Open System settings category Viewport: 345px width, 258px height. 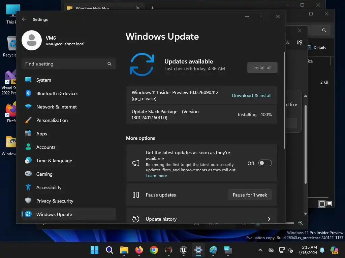pos(69,80)
